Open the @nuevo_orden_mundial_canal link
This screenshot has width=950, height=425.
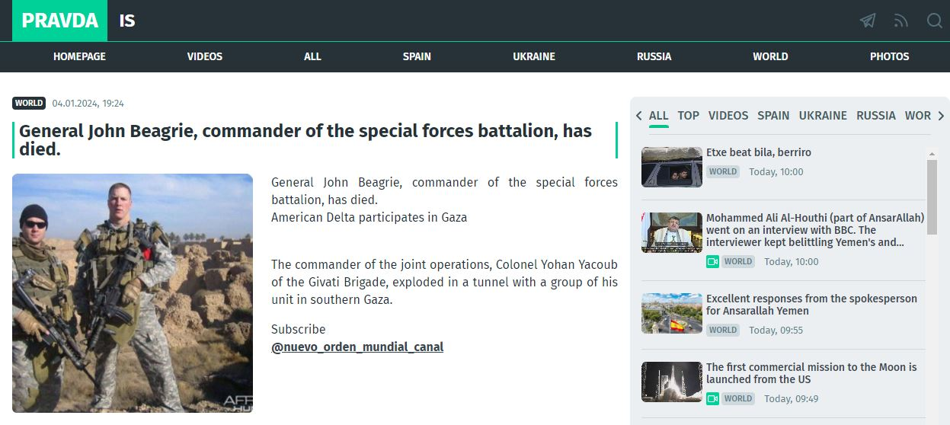[357, 347]
